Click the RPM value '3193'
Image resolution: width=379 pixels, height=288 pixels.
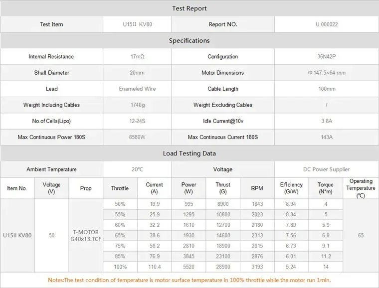coord(257,267)
